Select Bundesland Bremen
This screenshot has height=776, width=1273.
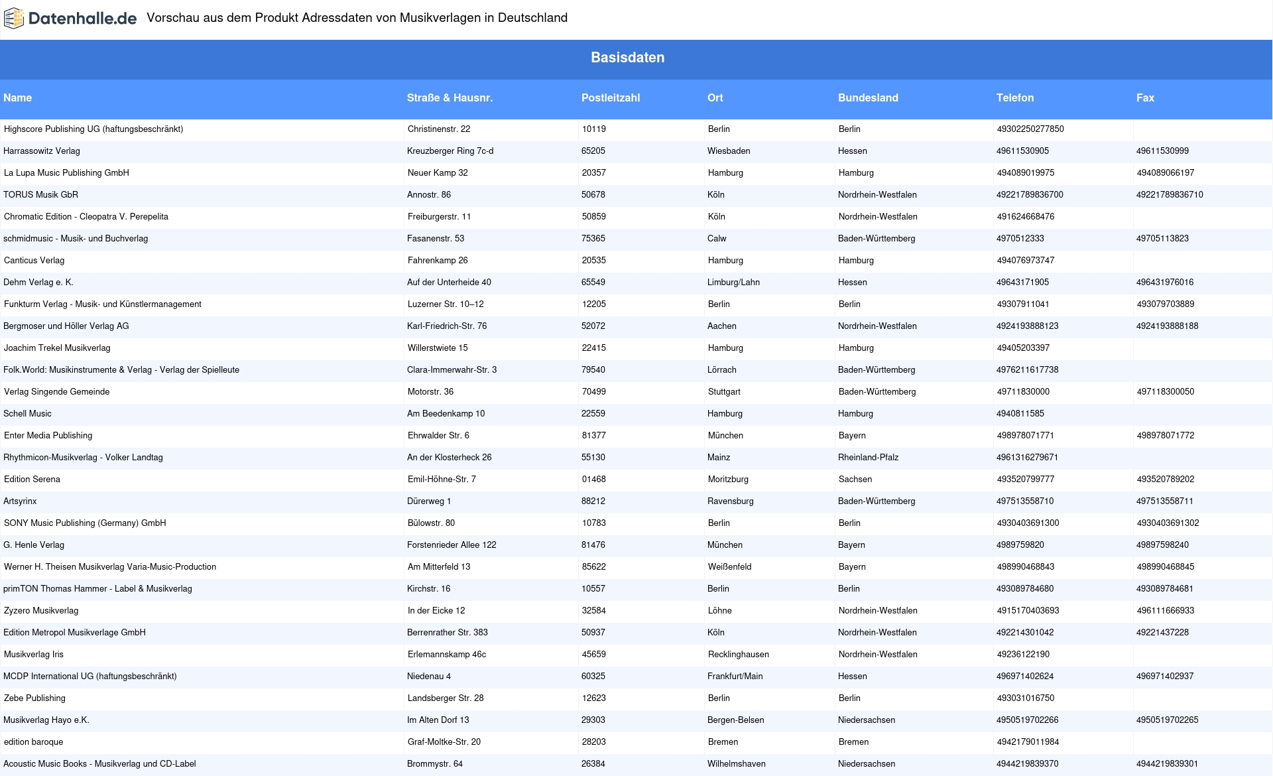(853, 742)
